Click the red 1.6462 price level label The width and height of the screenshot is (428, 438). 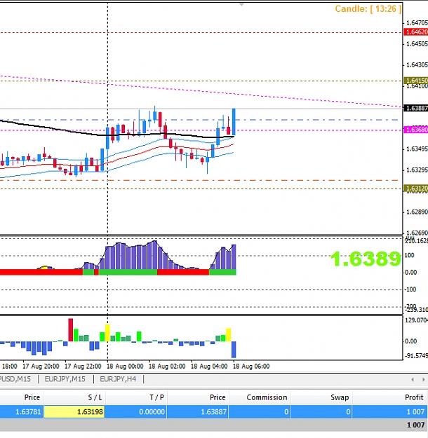(416, 32)
